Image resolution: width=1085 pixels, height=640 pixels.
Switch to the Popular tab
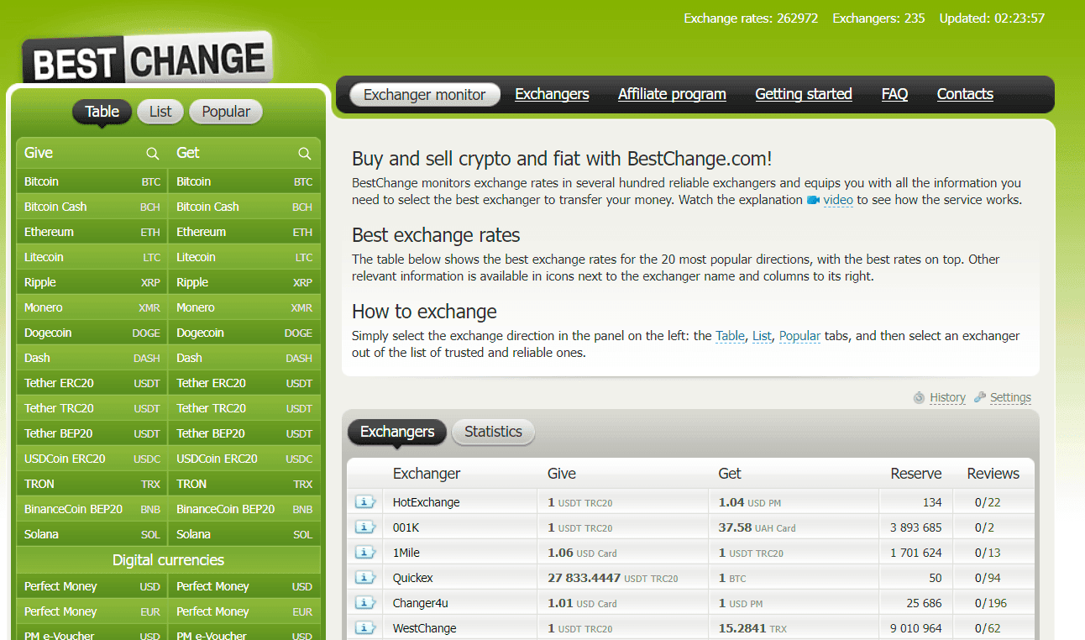226,112
